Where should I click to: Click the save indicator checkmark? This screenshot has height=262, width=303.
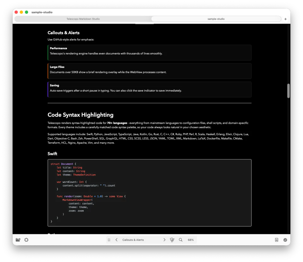click(285, 240)
